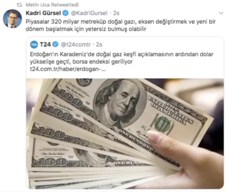This screenshot has width=227, height=192.
Task: Click Kadri Gürsel's blue verified badge
Action: (65, 13)
